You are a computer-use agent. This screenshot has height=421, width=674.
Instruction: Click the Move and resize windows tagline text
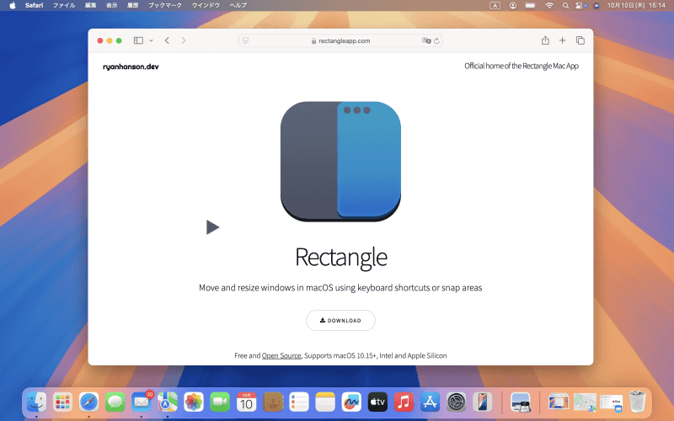tap(340, 288)
